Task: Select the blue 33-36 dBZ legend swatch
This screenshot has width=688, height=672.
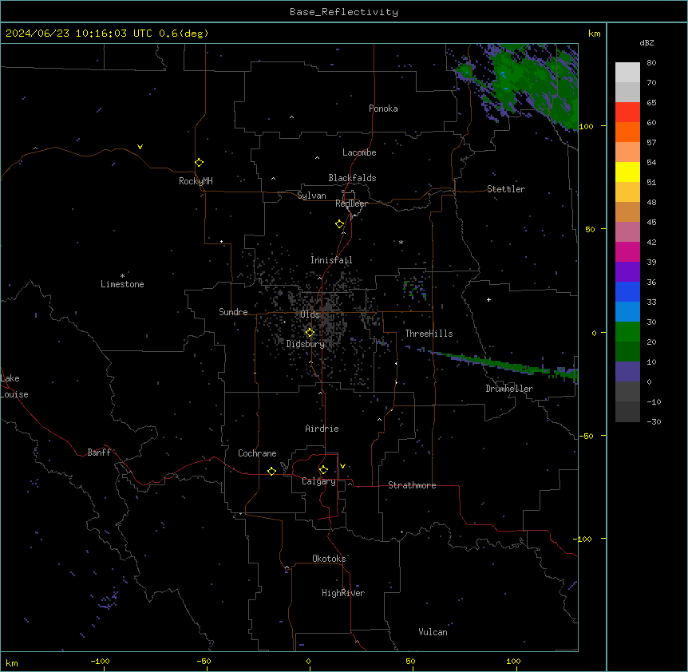Action: [627, 291]
